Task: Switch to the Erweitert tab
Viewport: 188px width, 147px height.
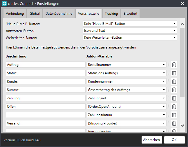Action: (131, 14)
